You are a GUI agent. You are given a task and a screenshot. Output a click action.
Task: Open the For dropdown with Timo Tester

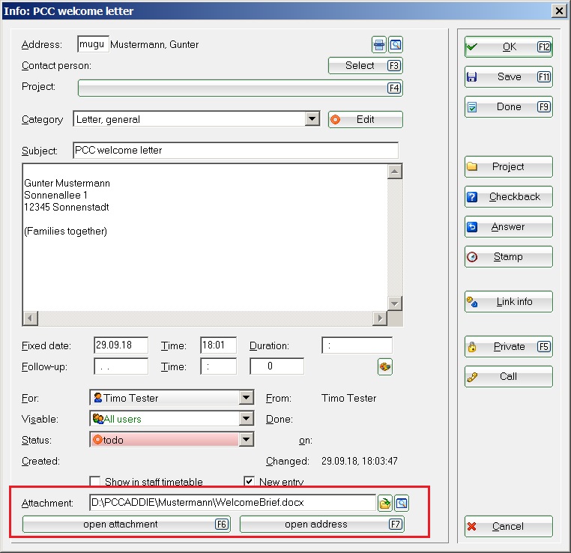246,398
